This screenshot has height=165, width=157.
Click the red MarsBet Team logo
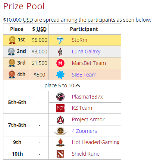(60, 63)
